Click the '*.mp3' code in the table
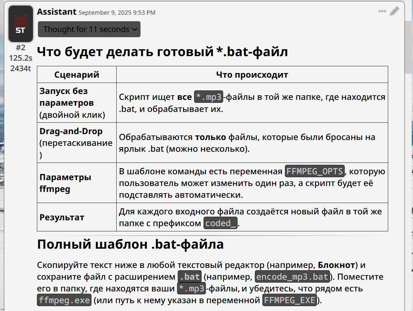 208,97
